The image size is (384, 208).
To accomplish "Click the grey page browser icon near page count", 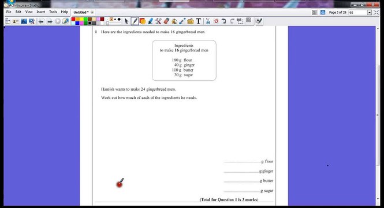I will pos(315,12).
